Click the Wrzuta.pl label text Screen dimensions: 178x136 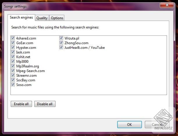click(x=72, y=38)
